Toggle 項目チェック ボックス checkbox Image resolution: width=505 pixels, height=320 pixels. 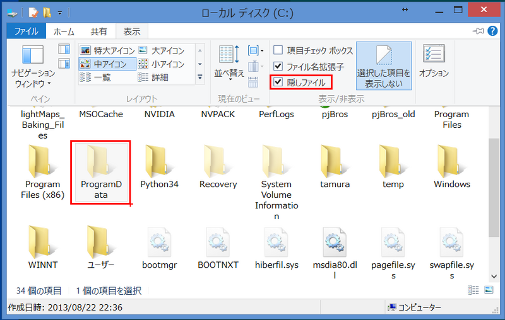pyautogui.click(x=278, y=50)
